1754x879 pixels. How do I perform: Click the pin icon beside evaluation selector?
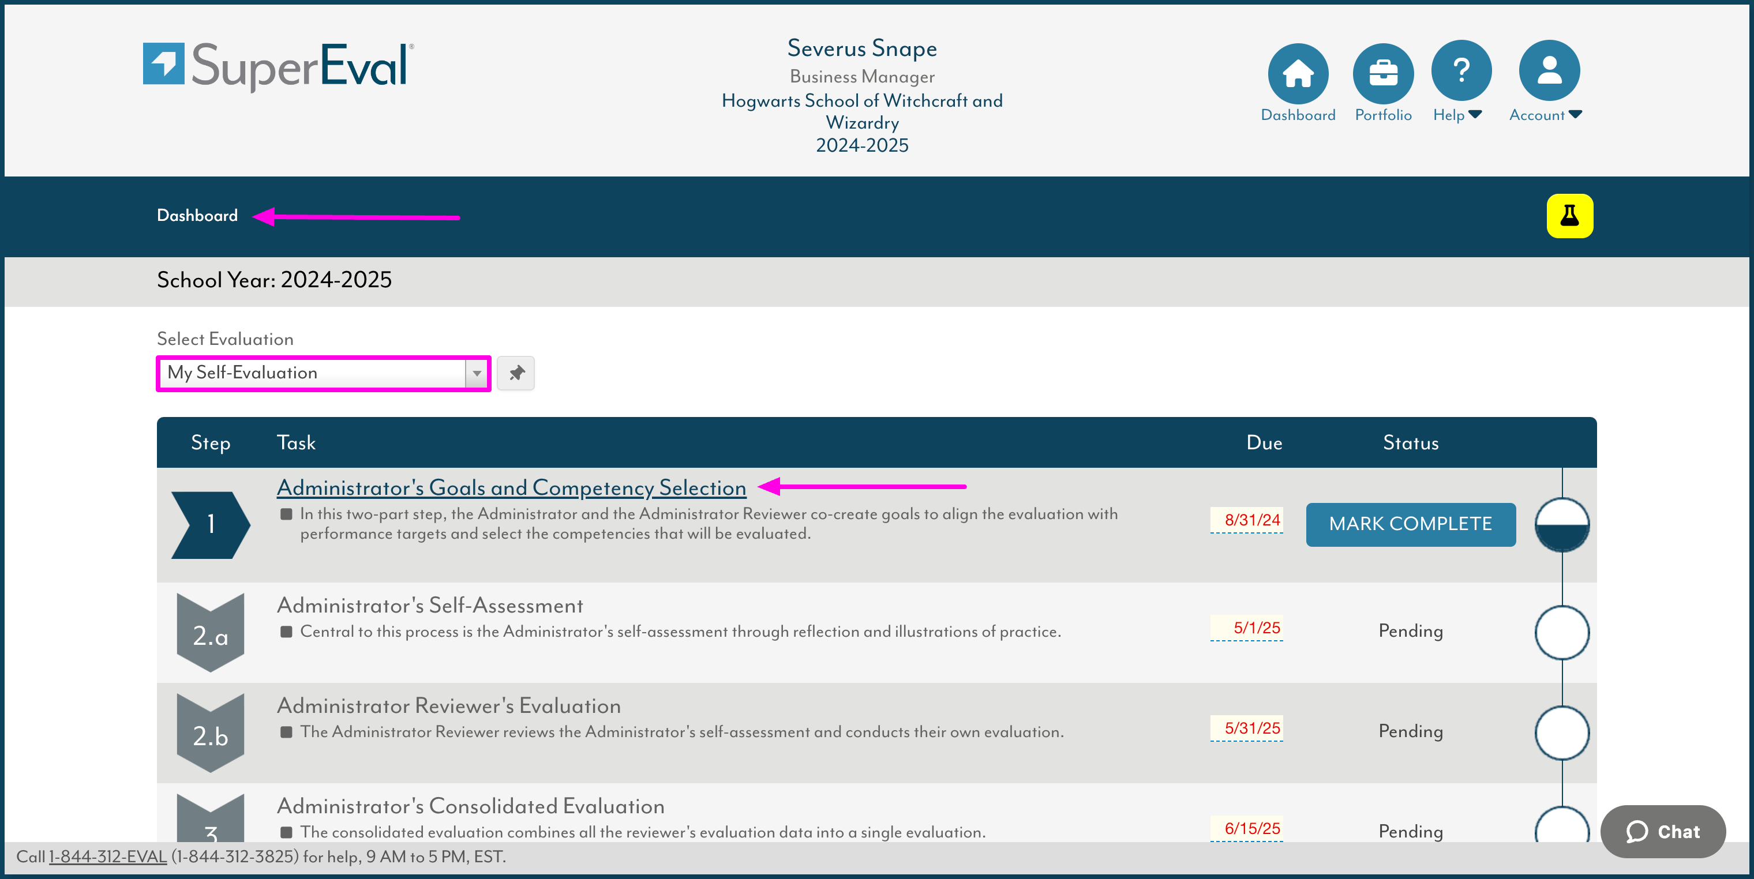[x=516, y=373]
